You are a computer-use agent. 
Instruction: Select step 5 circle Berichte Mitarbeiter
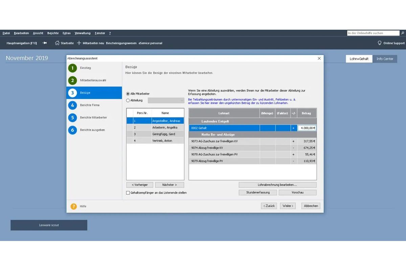tap(72, 117)
